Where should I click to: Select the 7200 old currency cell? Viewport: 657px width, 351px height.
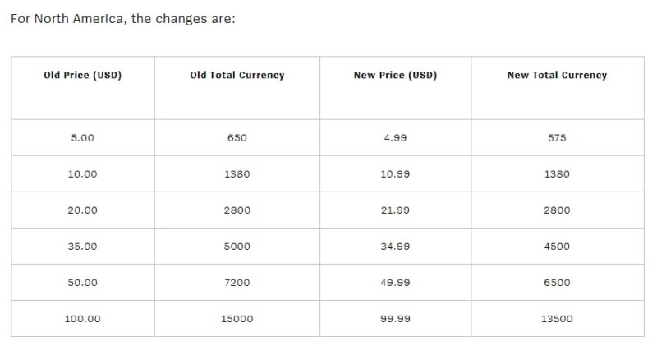tap(237, 282)
